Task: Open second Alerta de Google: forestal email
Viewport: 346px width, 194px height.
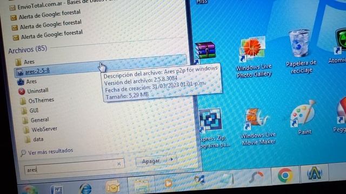Action: (x=47, y=25)
